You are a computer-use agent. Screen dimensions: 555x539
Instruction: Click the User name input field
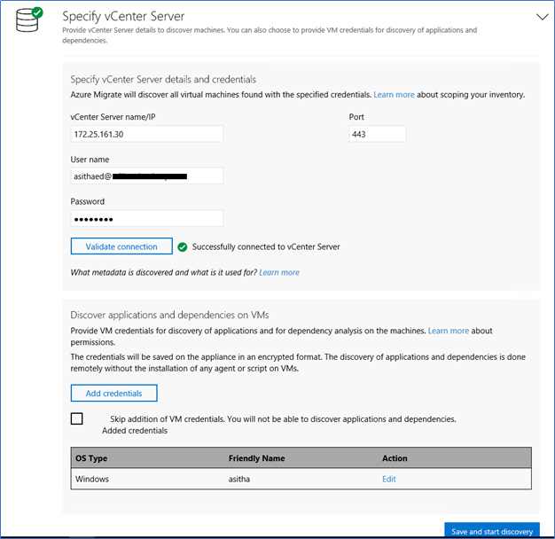147,176
